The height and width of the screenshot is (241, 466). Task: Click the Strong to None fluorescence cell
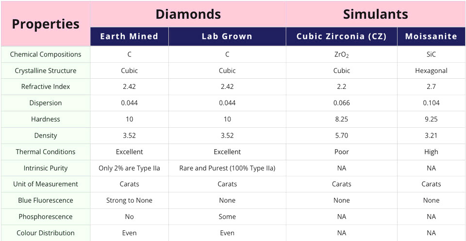pyautogui.click(x=129, y=200)
